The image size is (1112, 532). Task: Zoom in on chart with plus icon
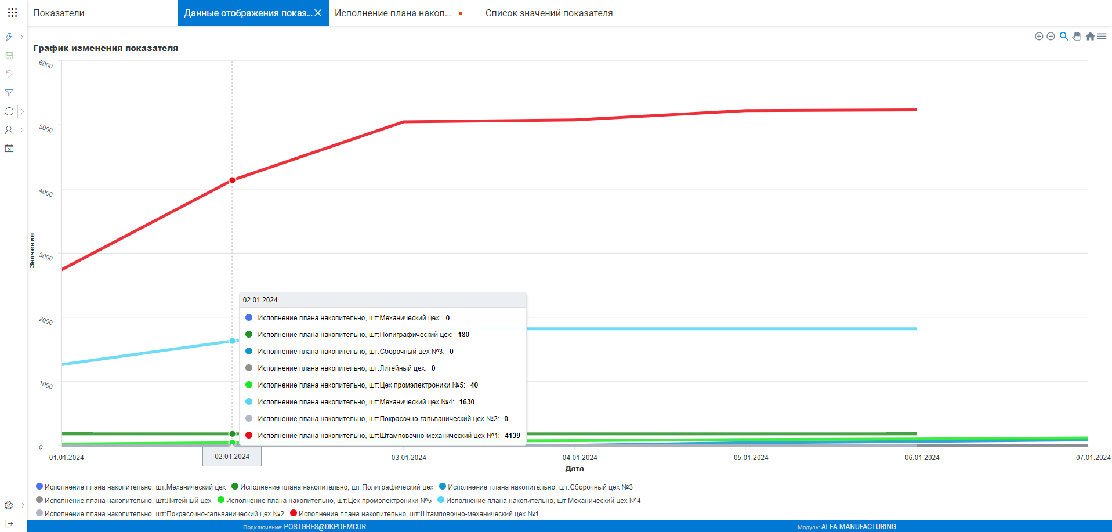tap(1039, 36)
